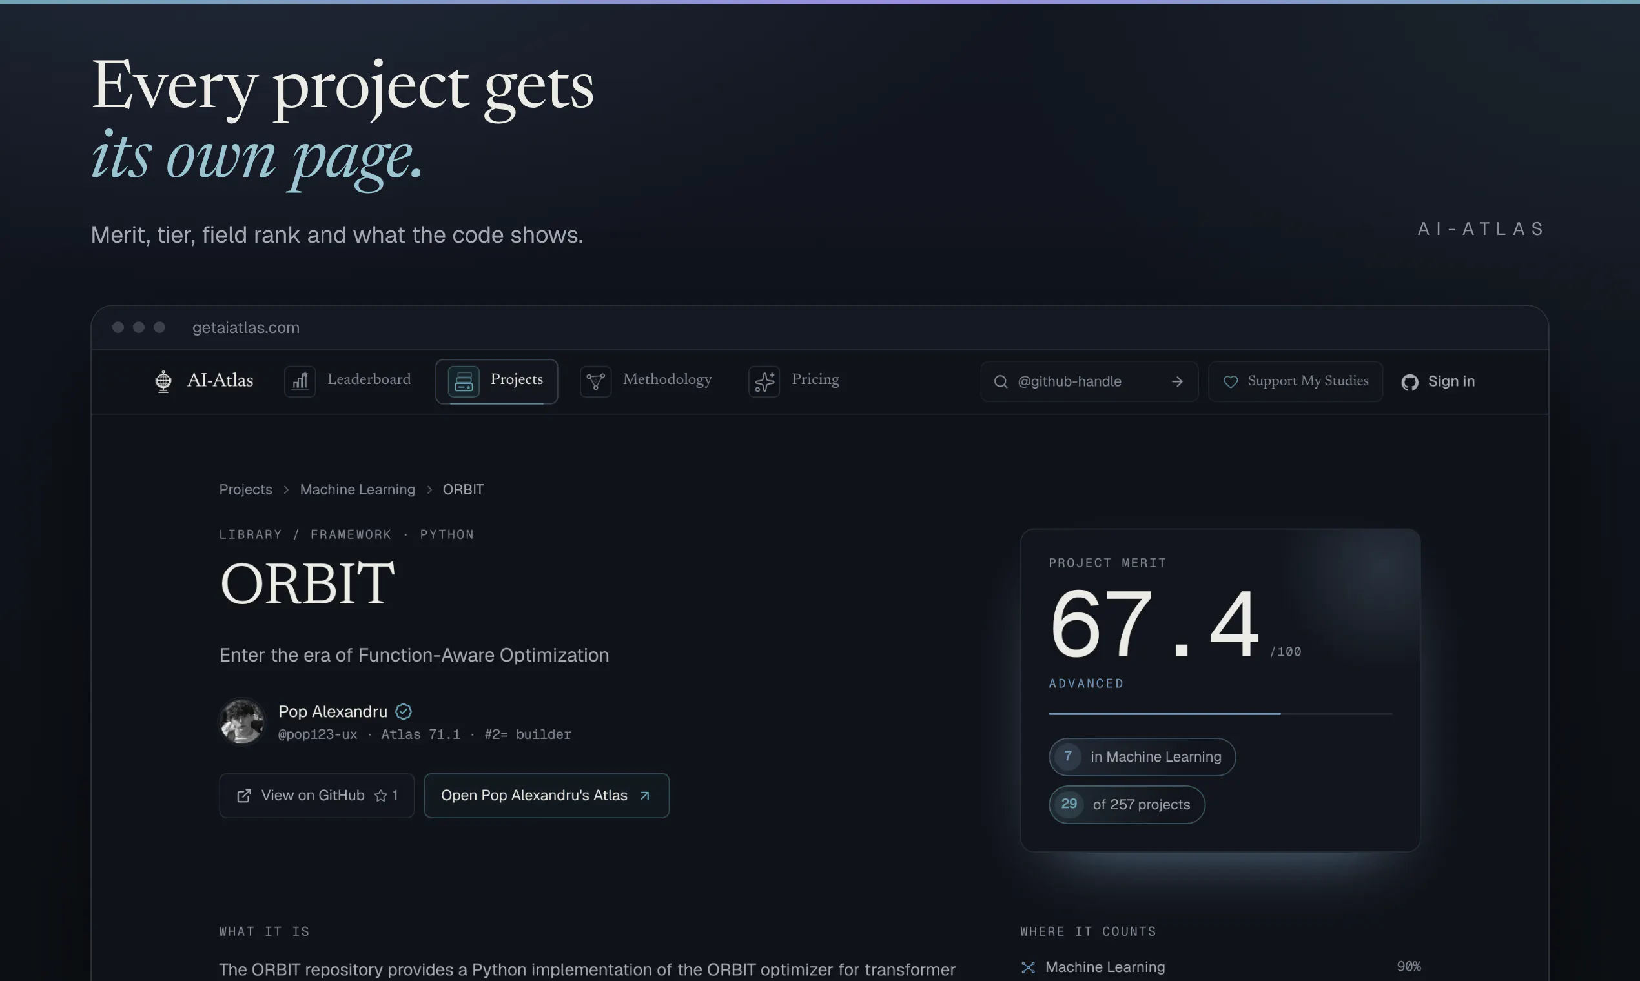Click the @pop123-ux handle text

coord(318,734)
